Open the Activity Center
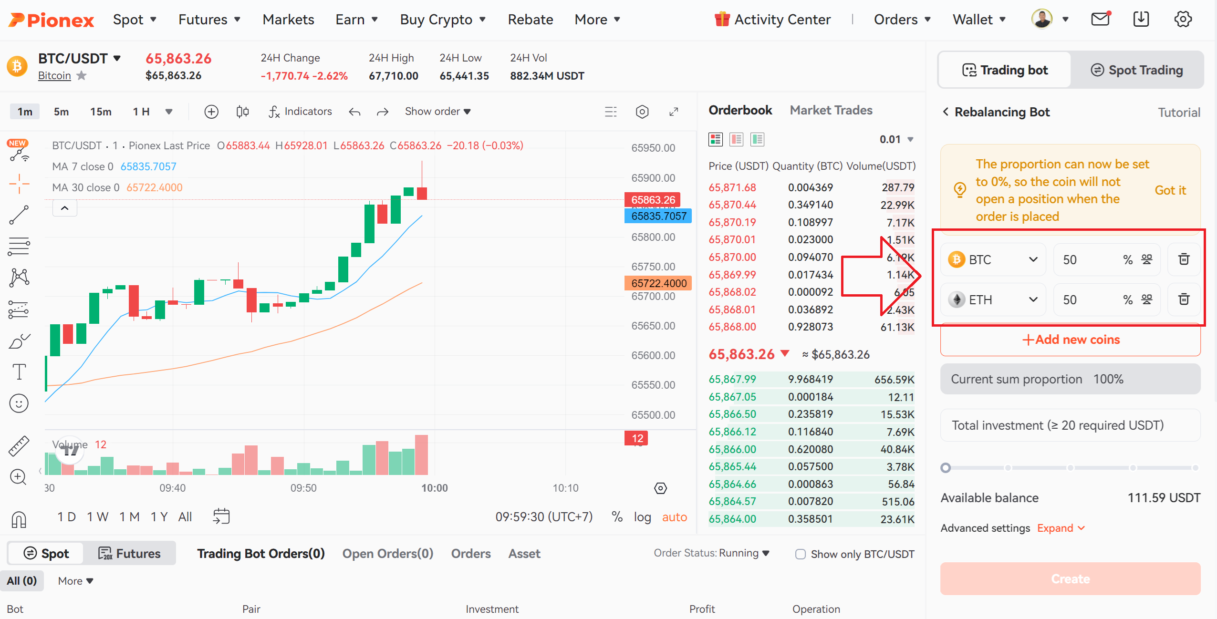Screen dimensions: 1217x619 point(772,19)
